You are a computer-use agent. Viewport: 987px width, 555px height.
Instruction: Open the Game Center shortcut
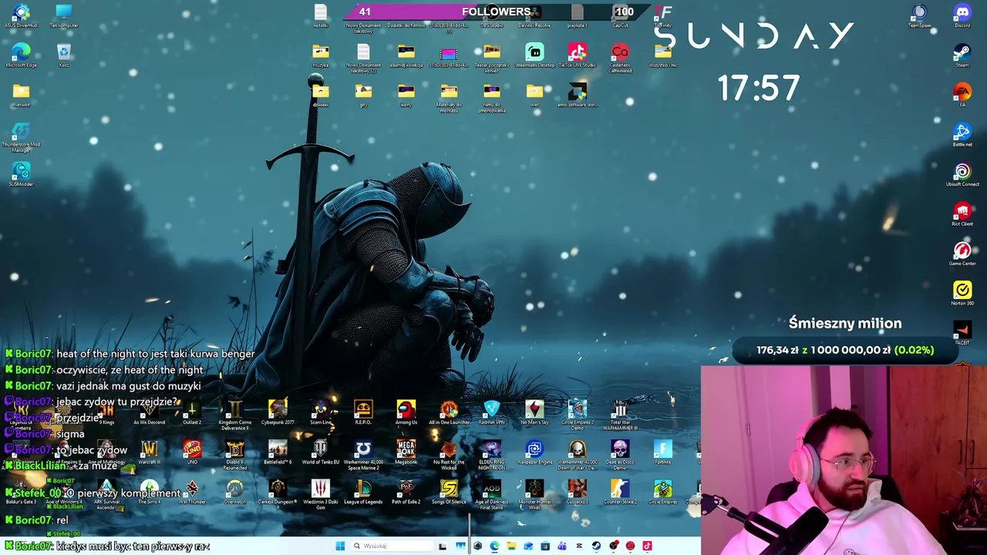coord(962,254)
